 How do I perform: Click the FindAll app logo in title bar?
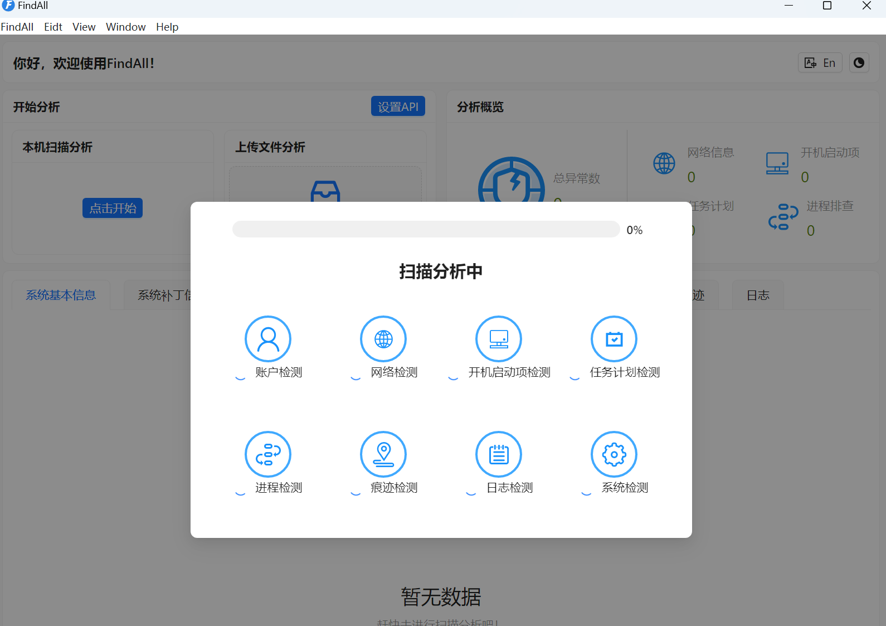(x=8, y=6)
